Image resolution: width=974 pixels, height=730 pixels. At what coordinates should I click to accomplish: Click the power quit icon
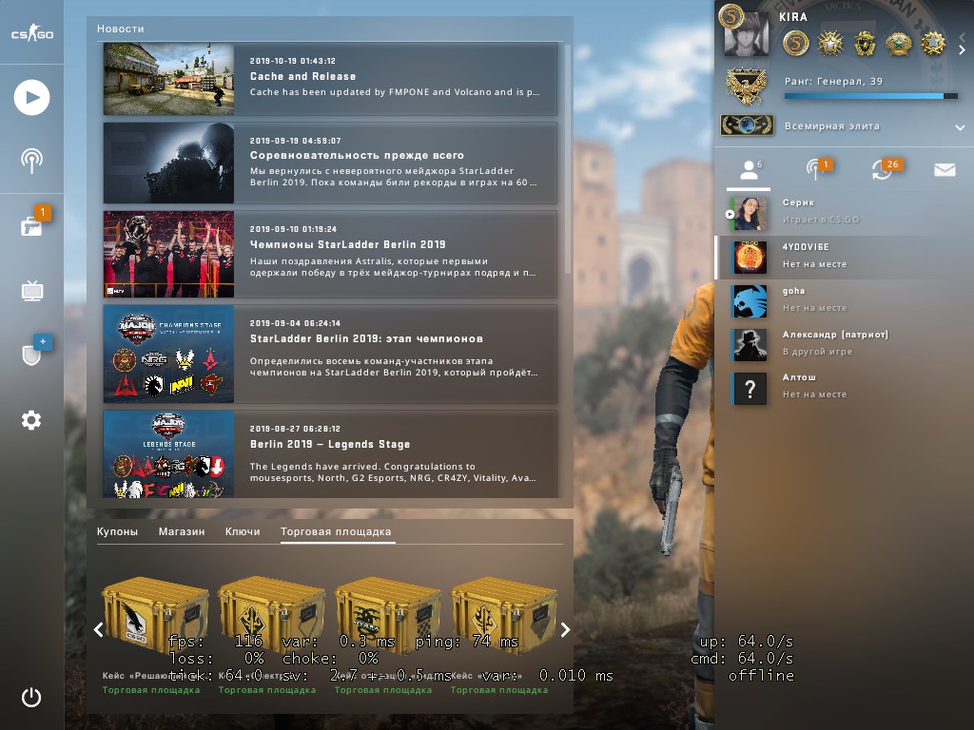(31, 698)
